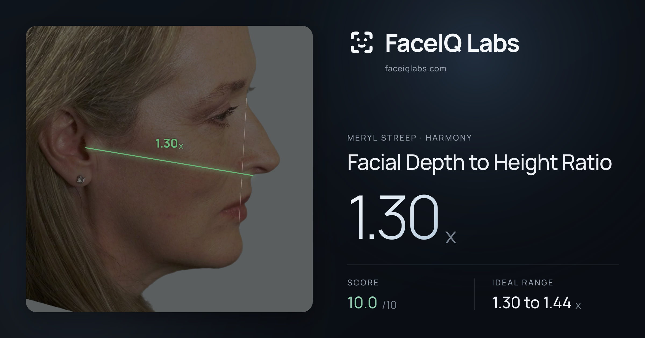The height and width of the screenshot is (338, 645).
Task: Click the green 1.30x overlay label on photo
Action: (x=169, y=144)
